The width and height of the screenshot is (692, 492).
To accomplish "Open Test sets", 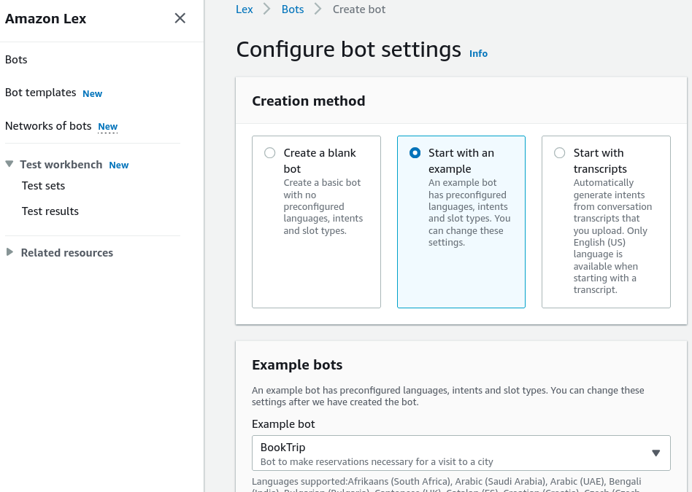I will (43, 186).
